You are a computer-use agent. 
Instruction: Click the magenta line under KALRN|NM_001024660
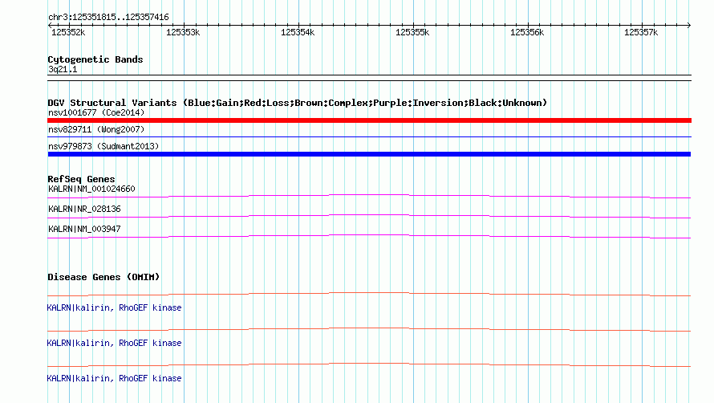(x=369, y=197)
